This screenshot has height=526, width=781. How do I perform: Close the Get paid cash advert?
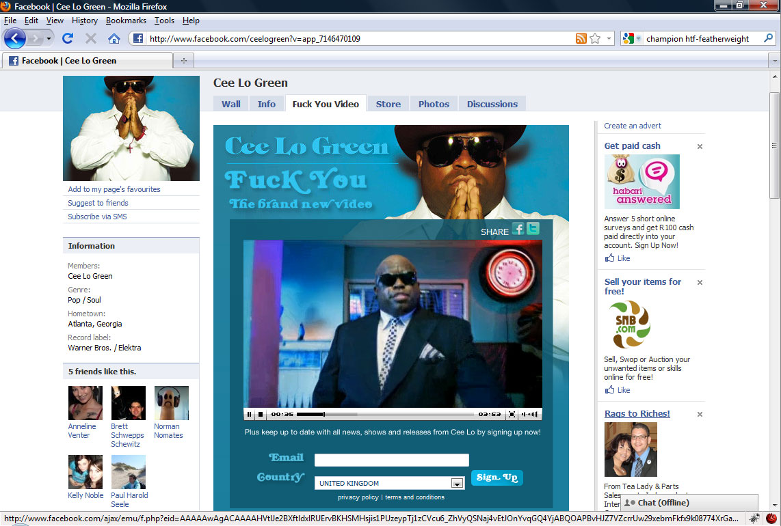pyautogui.click(x=700, y=146)
